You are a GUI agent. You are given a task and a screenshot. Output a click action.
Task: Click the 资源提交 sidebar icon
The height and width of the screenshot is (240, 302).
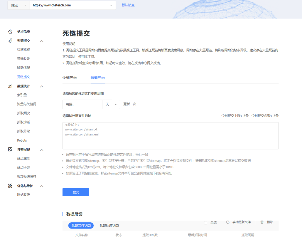pos(10,41)
